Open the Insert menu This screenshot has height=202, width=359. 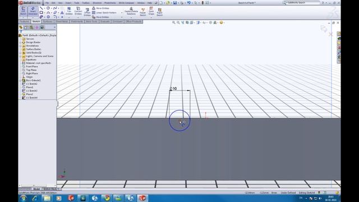coord(68,3)
